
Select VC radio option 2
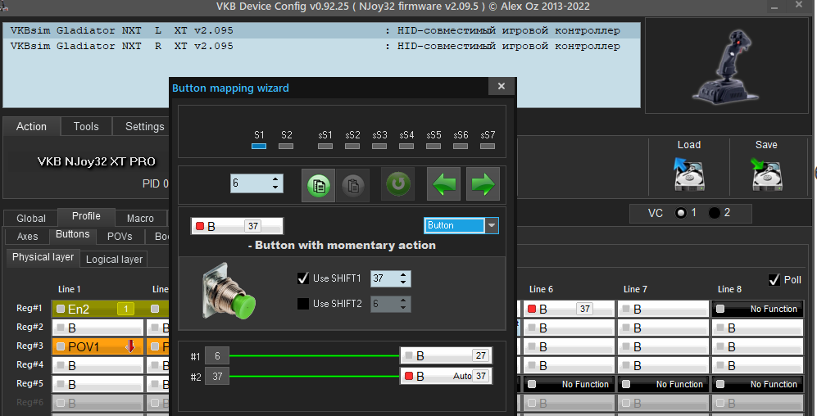point(715,213)
